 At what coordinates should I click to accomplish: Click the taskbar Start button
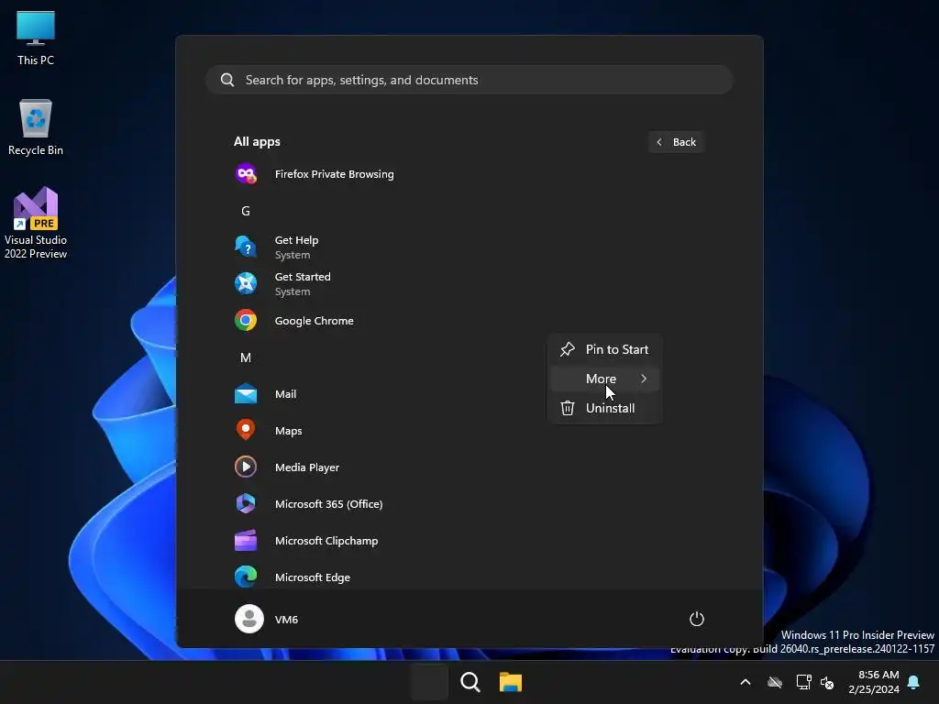(429, 682)
